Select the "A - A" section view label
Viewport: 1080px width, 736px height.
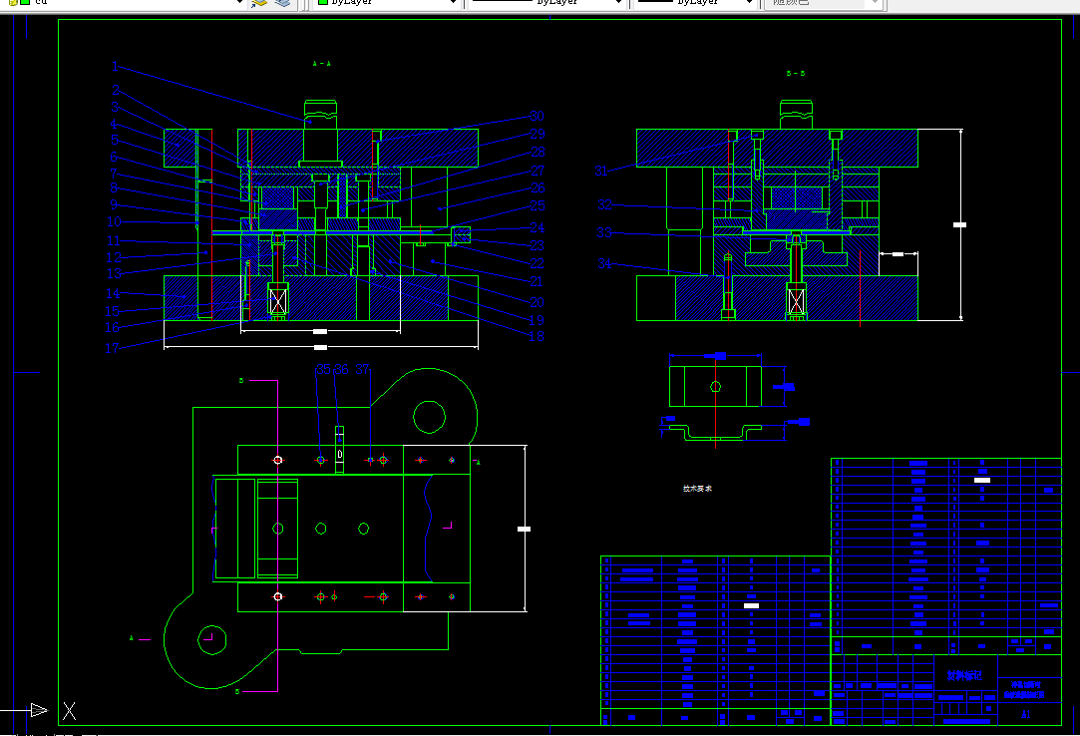pos(322,64)
